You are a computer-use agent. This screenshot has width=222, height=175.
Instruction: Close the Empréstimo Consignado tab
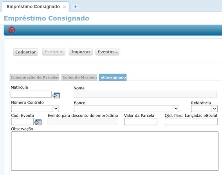tap(65, 7)
